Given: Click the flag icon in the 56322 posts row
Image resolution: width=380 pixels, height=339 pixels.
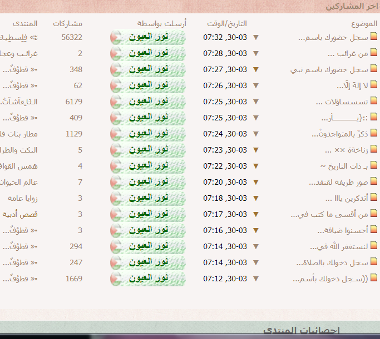Looking at the screenshot, I should point(116,38).
